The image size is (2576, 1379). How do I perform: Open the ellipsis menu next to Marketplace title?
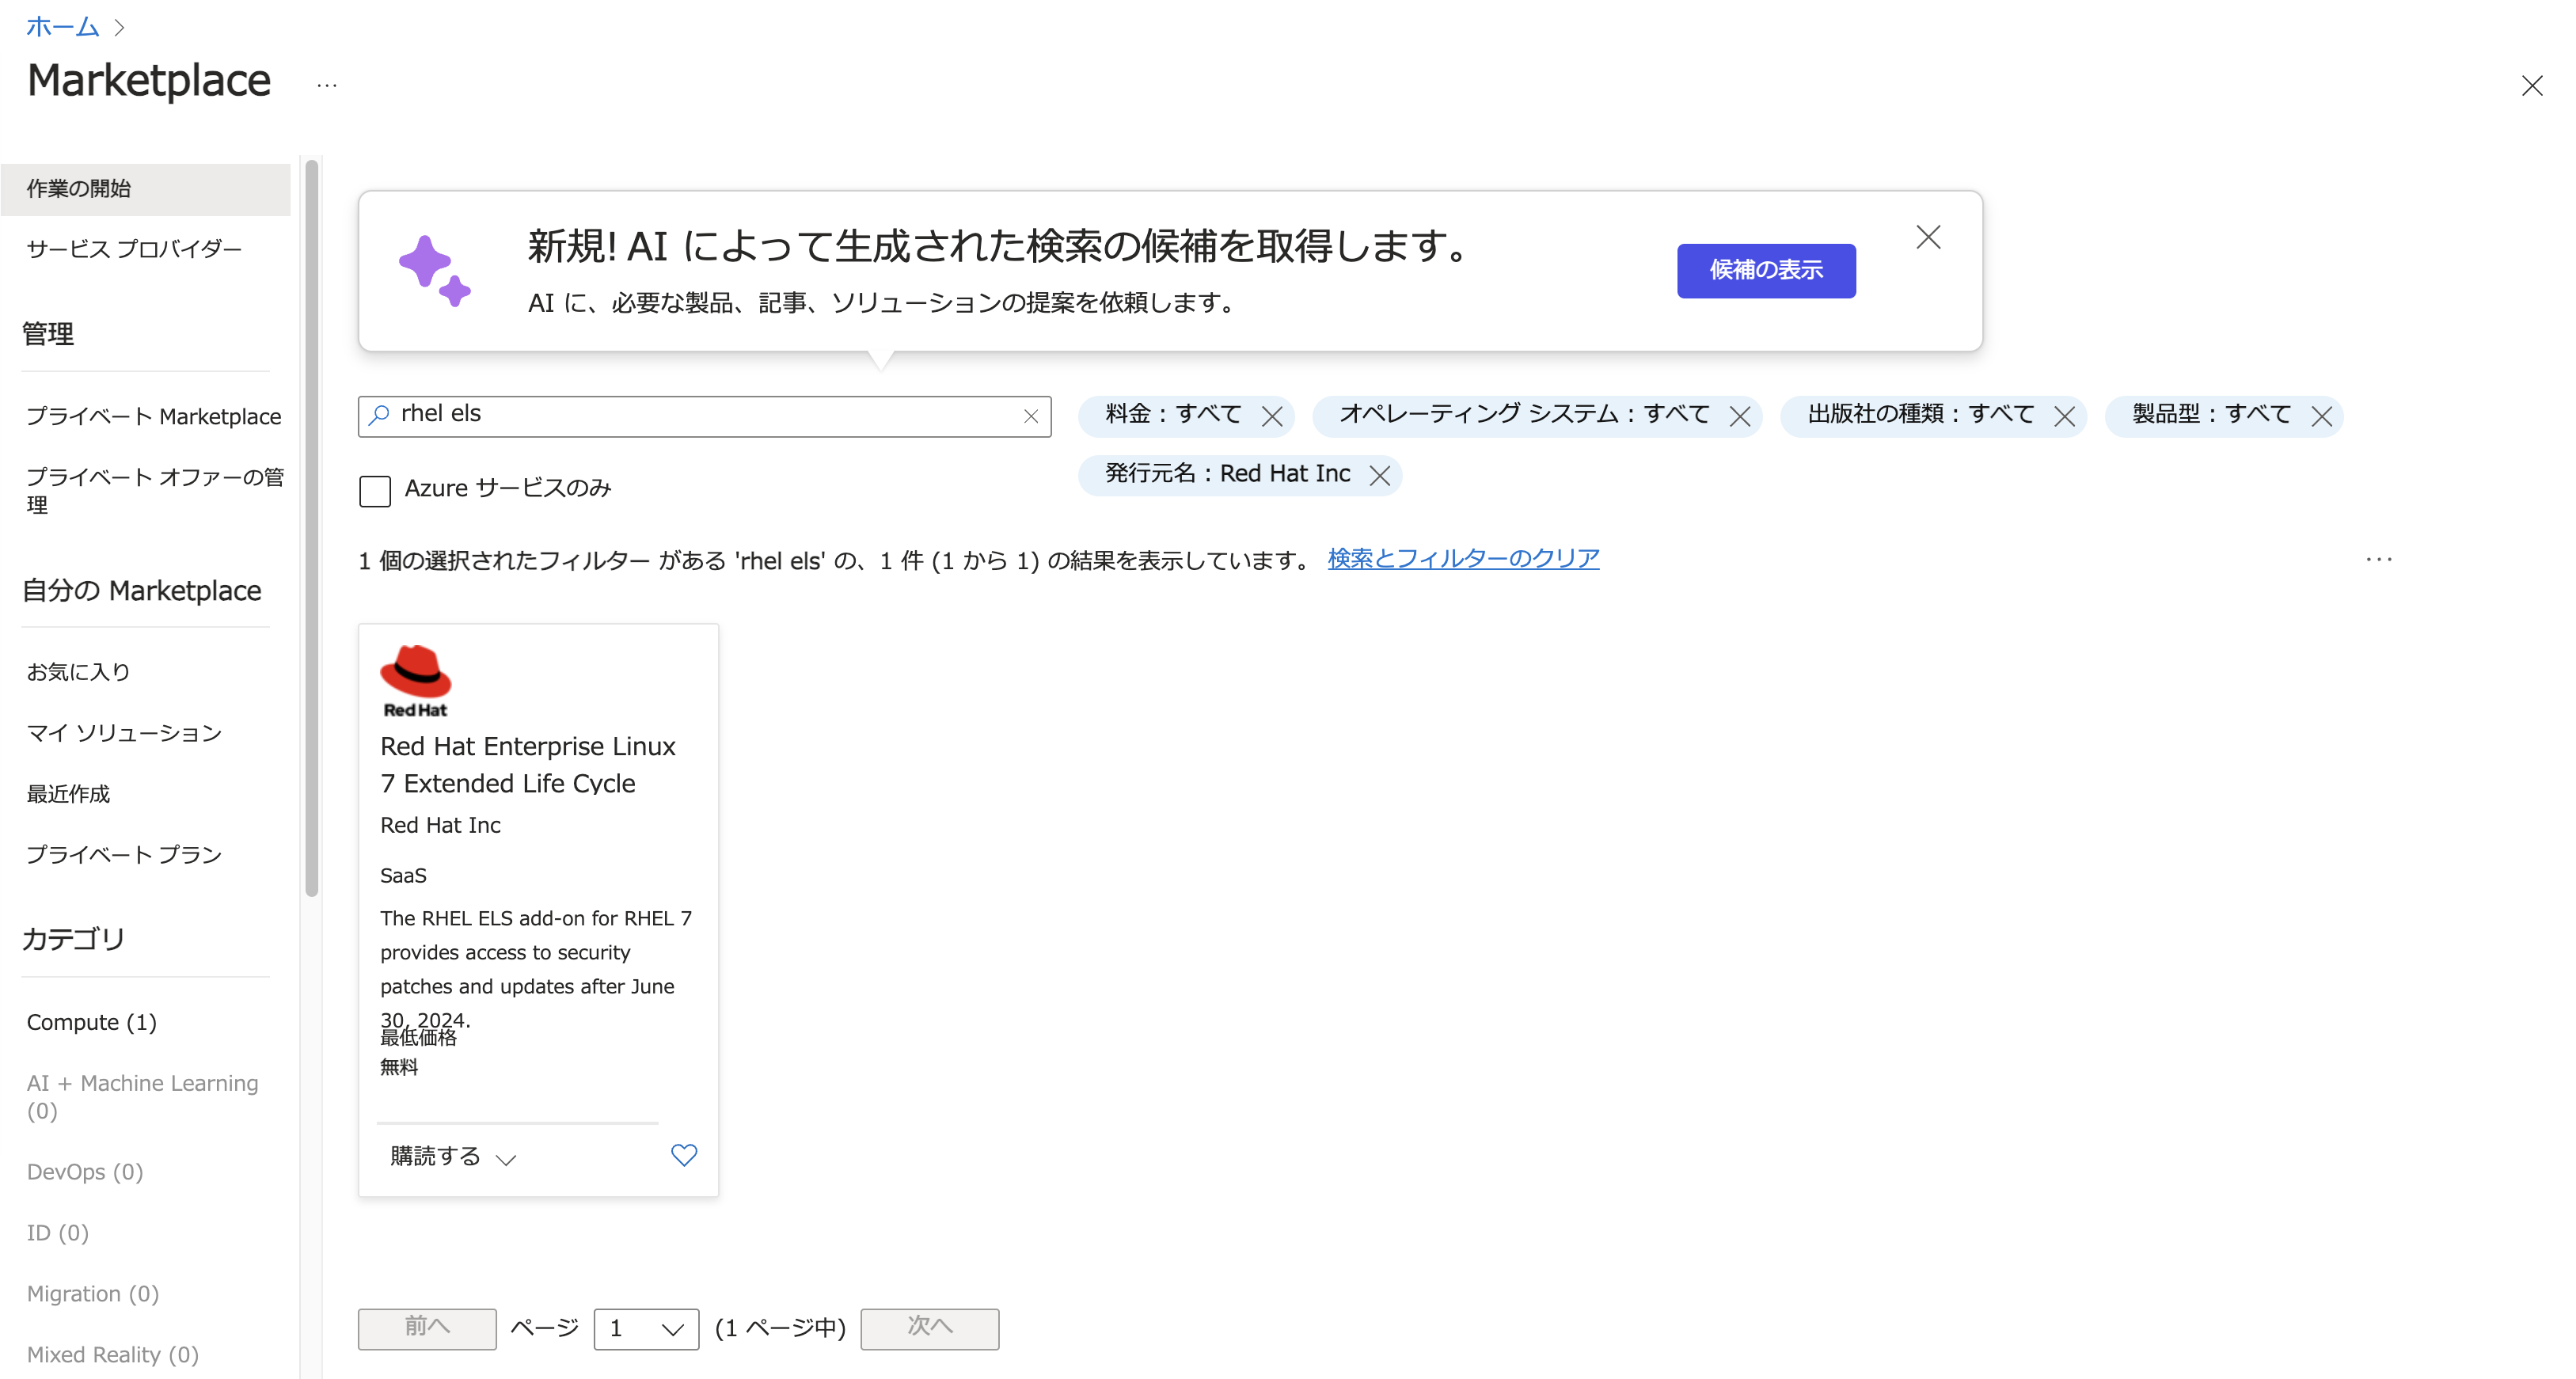[x=326, y=84]
